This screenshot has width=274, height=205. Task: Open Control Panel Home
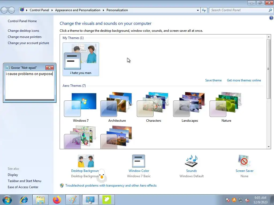click(22, 21)
